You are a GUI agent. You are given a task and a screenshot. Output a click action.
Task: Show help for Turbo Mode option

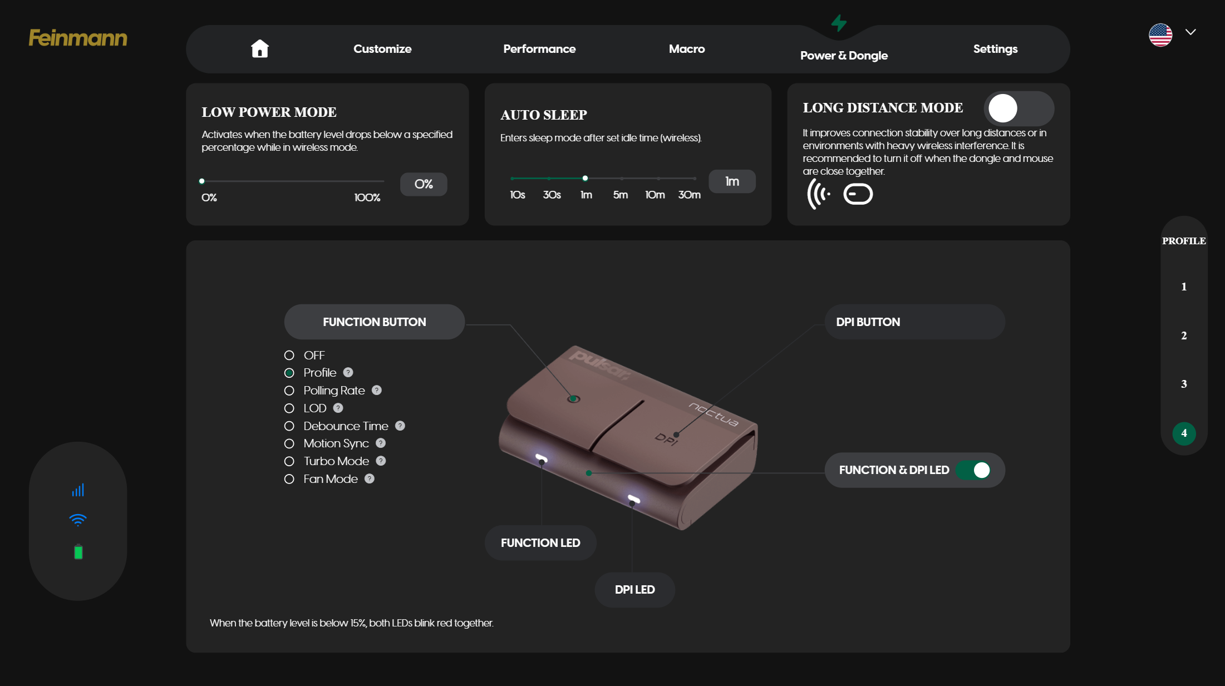tap(381, 461)
